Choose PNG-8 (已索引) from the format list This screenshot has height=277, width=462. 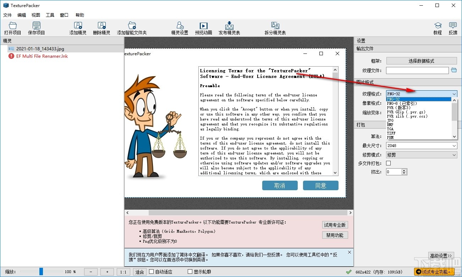pos(419,103)
